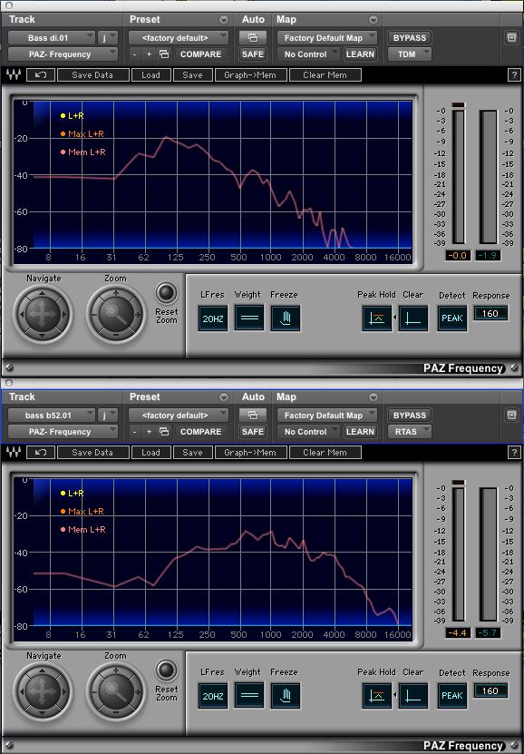The image size is (524, 754).
Task: Open Factory Default Map dropdown in bass b52.01 window
Action: [x=327, y=416]
